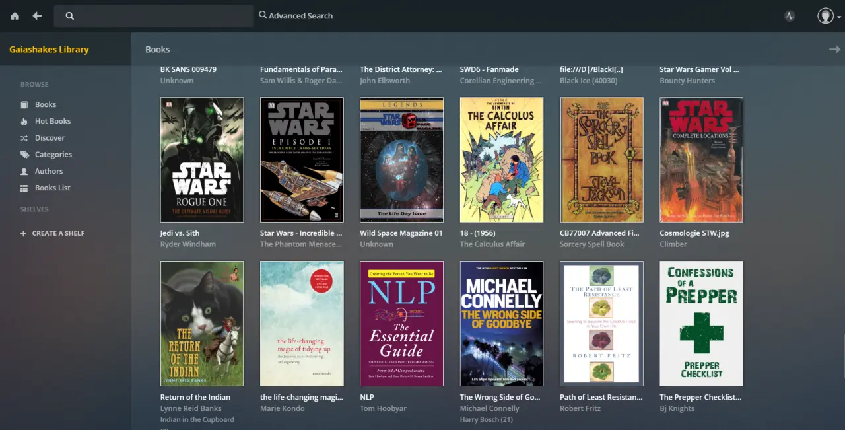This screenshot has width=845, height=430.
Task: Open Path of Least Resistance cover
Action: (x=601, y=324)
